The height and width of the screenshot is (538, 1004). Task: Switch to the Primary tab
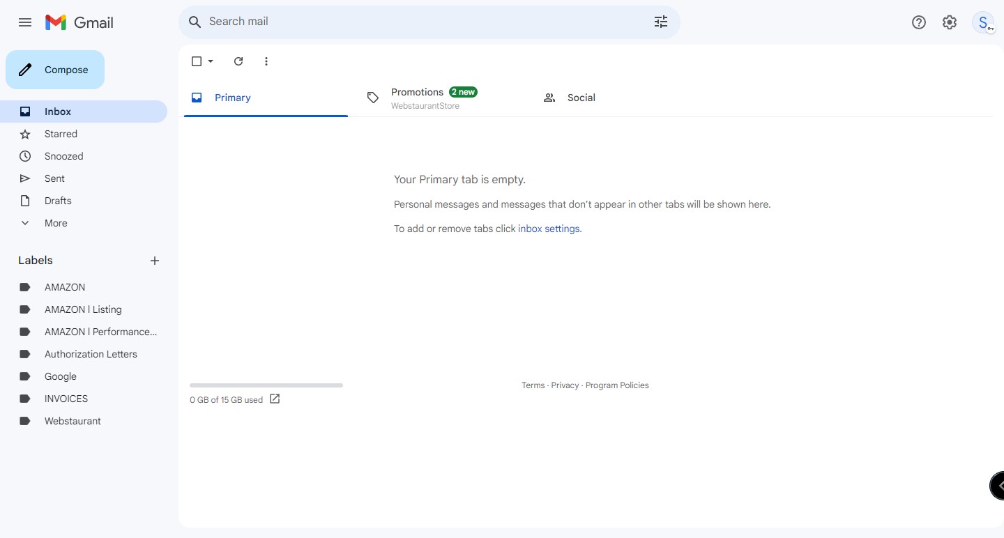(x=266, y=98)
